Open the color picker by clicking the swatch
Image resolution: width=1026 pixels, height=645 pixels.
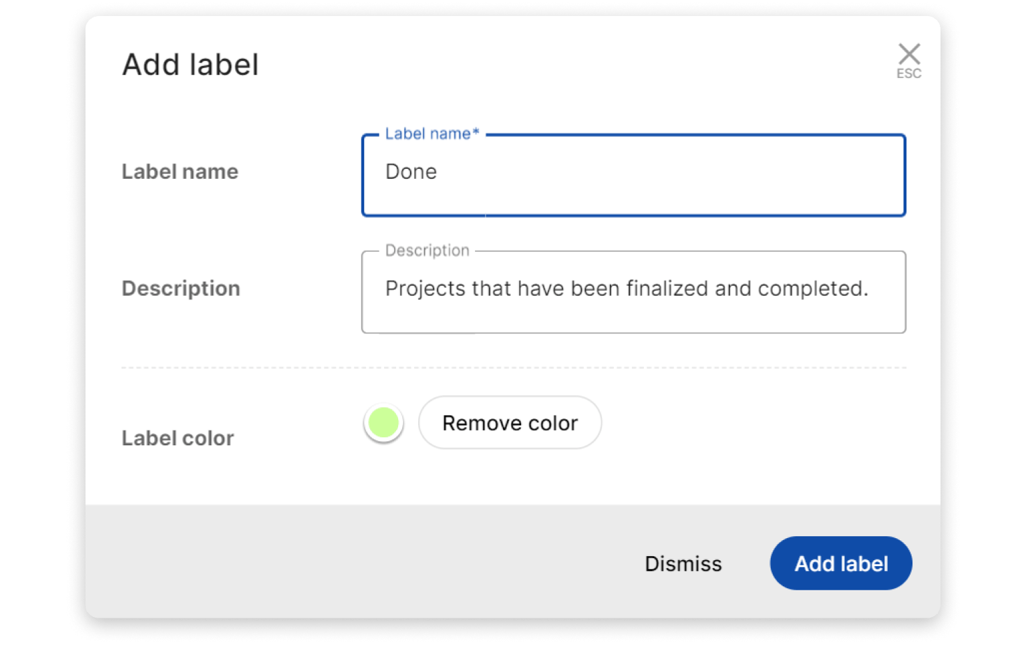point(383,423)
